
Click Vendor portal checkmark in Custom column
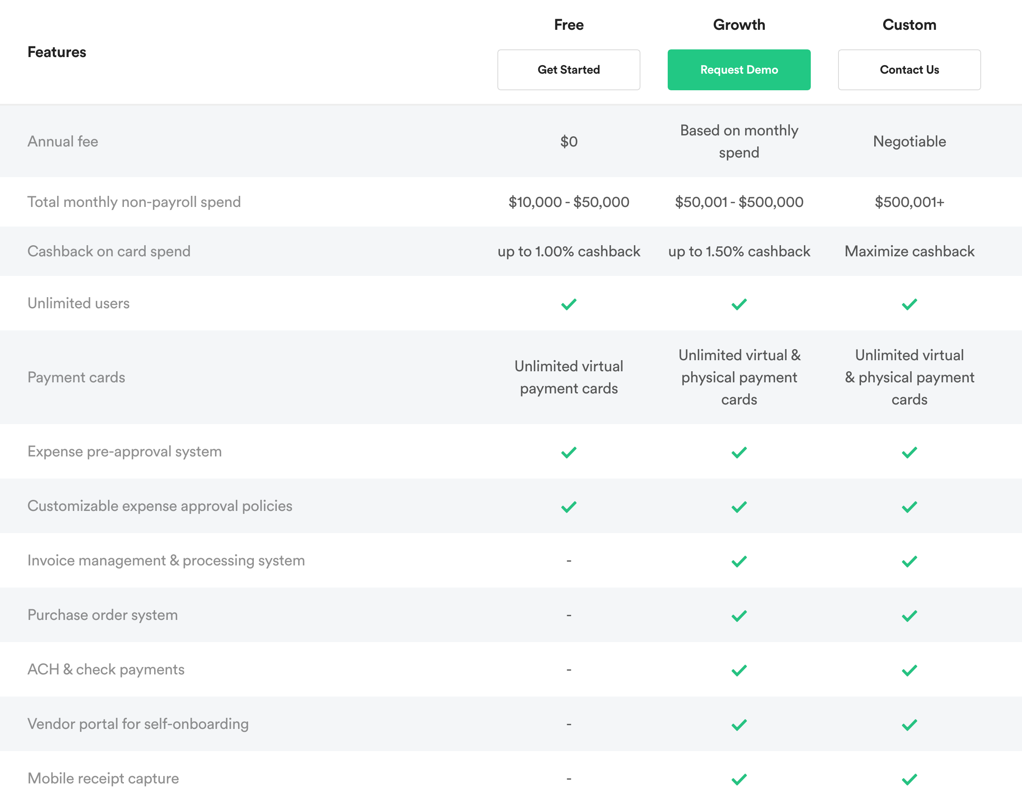[909, 725]
